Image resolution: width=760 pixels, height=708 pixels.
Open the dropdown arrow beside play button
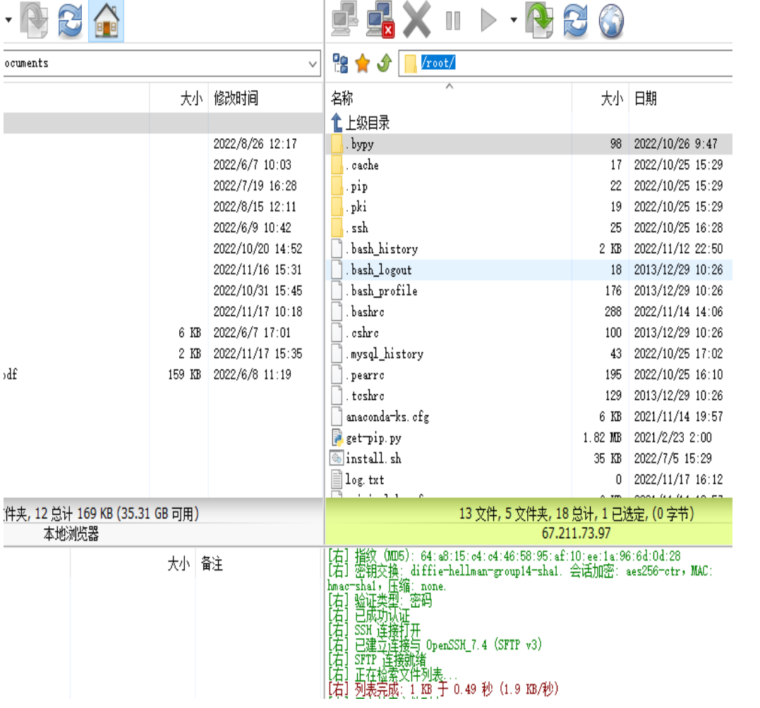pos(513,21)
